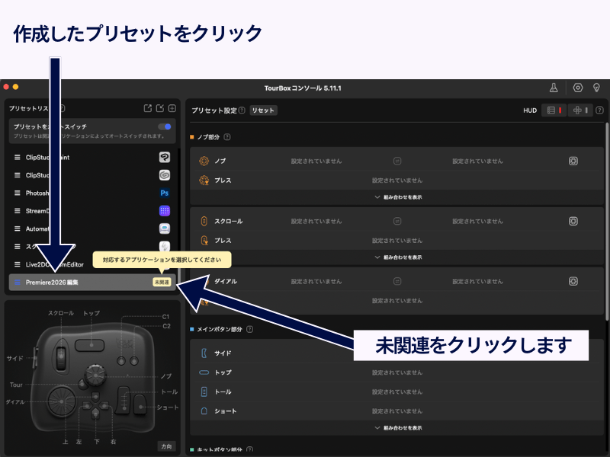The image size is (610, 457).
Task: Add a new preset with the plus icon
Action: click(172, 109)
